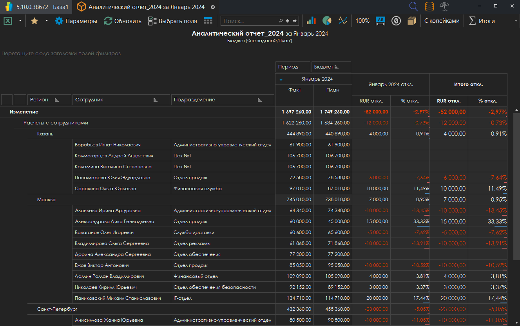This screenshot has width=520, height=326.
Task: Collapse the Январь 2024 column group
Action: coord(281,79)
